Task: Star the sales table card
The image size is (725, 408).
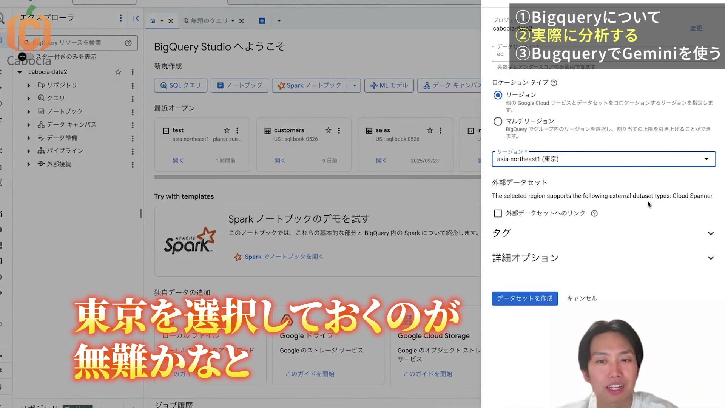Action: [430, 130]
